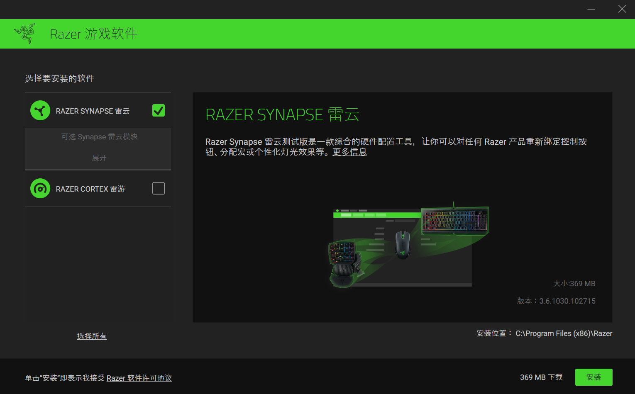Click the 安装 button to install
This screenshot has width=635, height=394.
(x=593, y=377)
